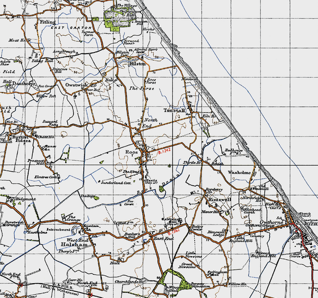Click the Hilston village name
Viewport: 318px width, 298px height.
[x=138, y=64]
